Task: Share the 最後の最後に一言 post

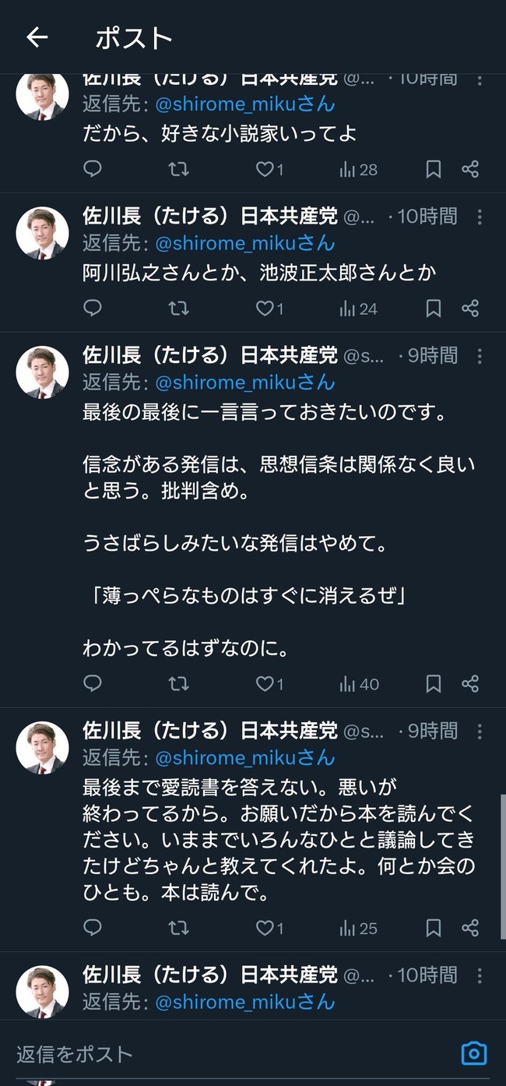Action: (470, 684)
